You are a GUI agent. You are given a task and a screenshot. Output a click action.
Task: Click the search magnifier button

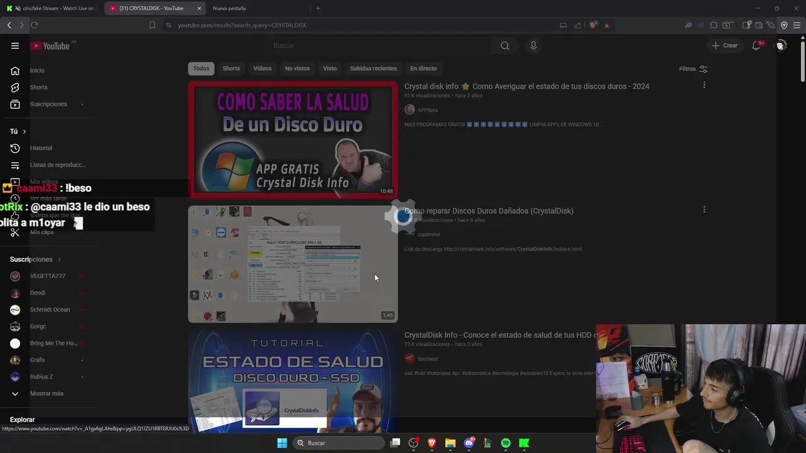(505, 45)
